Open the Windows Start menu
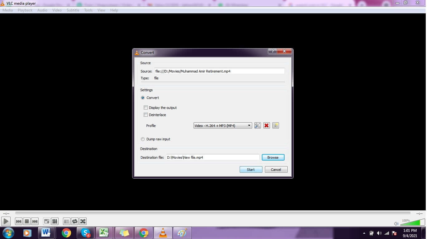Viewport: 427px width, 239px height. coord(8,233)
